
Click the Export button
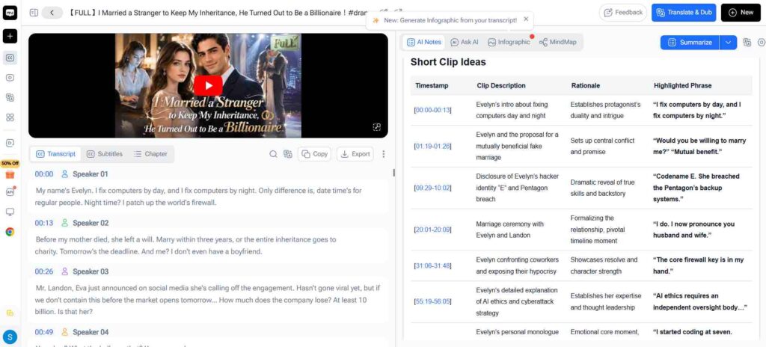355,154
